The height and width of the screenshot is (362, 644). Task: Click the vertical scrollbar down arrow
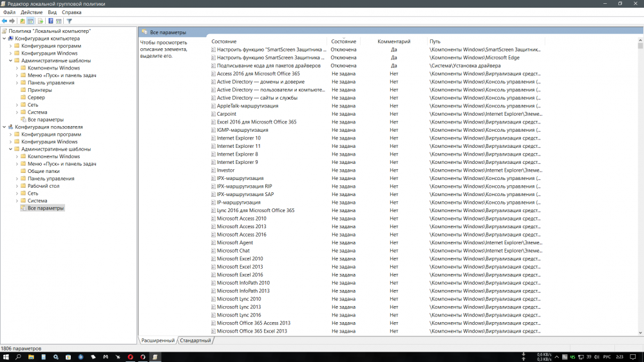coord(640,333)
